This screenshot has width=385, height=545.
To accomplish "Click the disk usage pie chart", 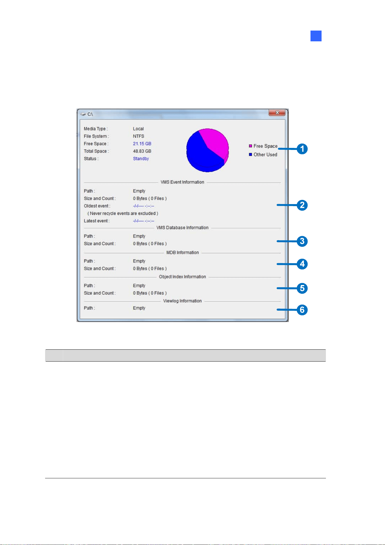I will click(207, 150).
